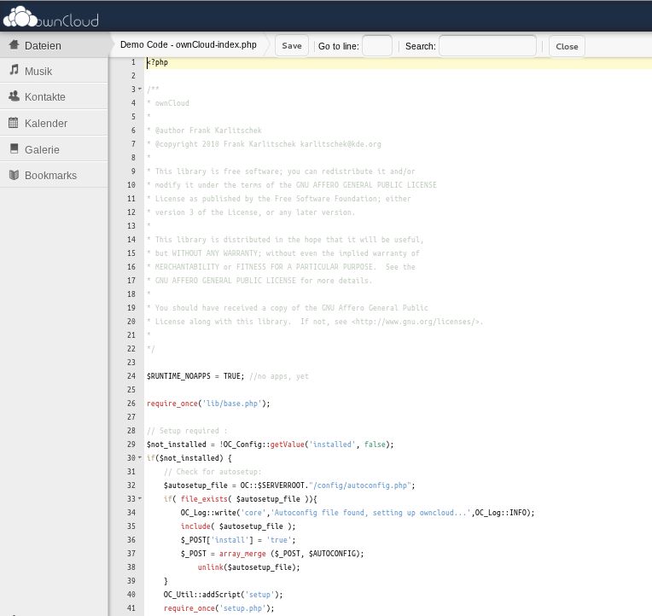Click the ownCloud logo
This screenshot has width=652, height=616.
[50, 17]
